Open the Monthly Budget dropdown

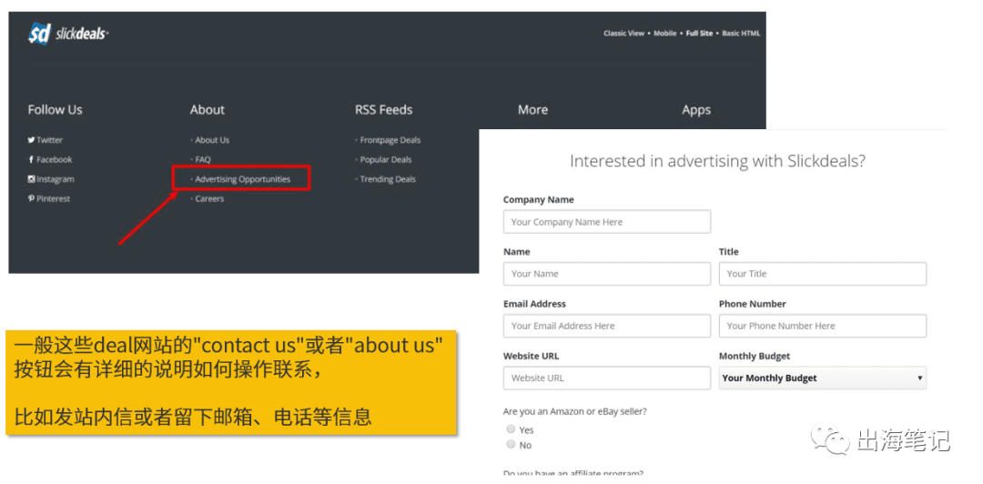pyautogui.click(x=823, y=378)
